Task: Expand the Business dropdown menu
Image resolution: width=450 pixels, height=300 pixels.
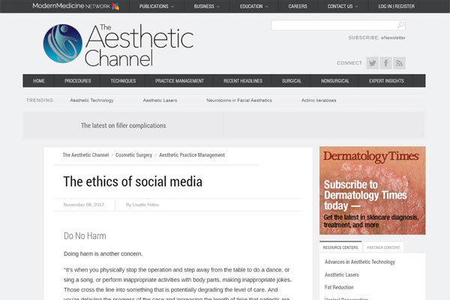Action: pyautogui.click(x=206, y=6)
